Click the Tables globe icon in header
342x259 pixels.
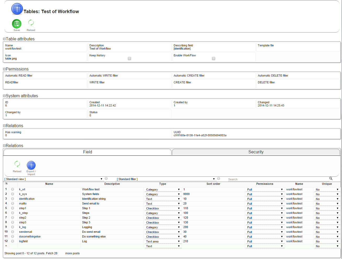[17, 9]
